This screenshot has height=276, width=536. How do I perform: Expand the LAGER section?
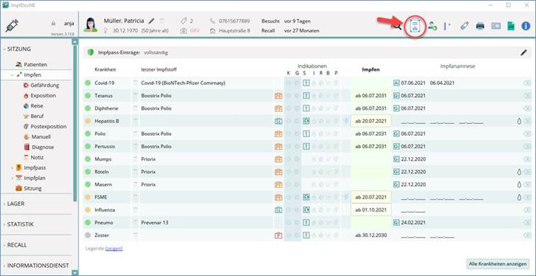click(4, 204)
